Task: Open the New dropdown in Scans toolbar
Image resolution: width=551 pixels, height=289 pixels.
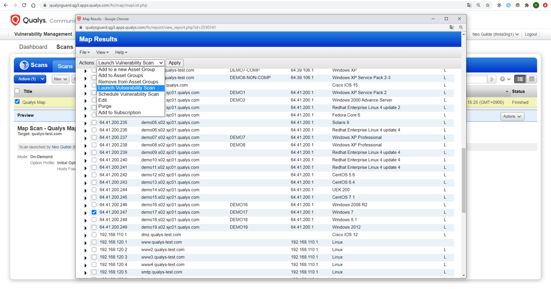Action: [60, 79]
